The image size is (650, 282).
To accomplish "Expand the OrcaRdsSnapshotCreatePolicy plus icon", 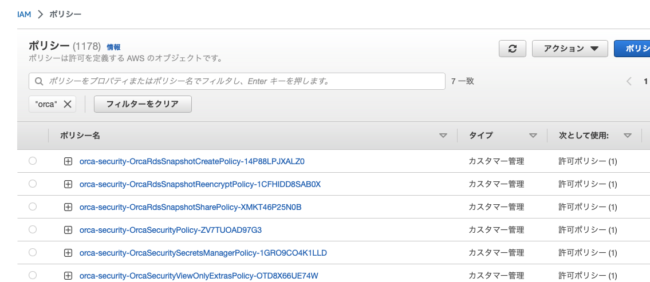I will [x=68, y=161].
